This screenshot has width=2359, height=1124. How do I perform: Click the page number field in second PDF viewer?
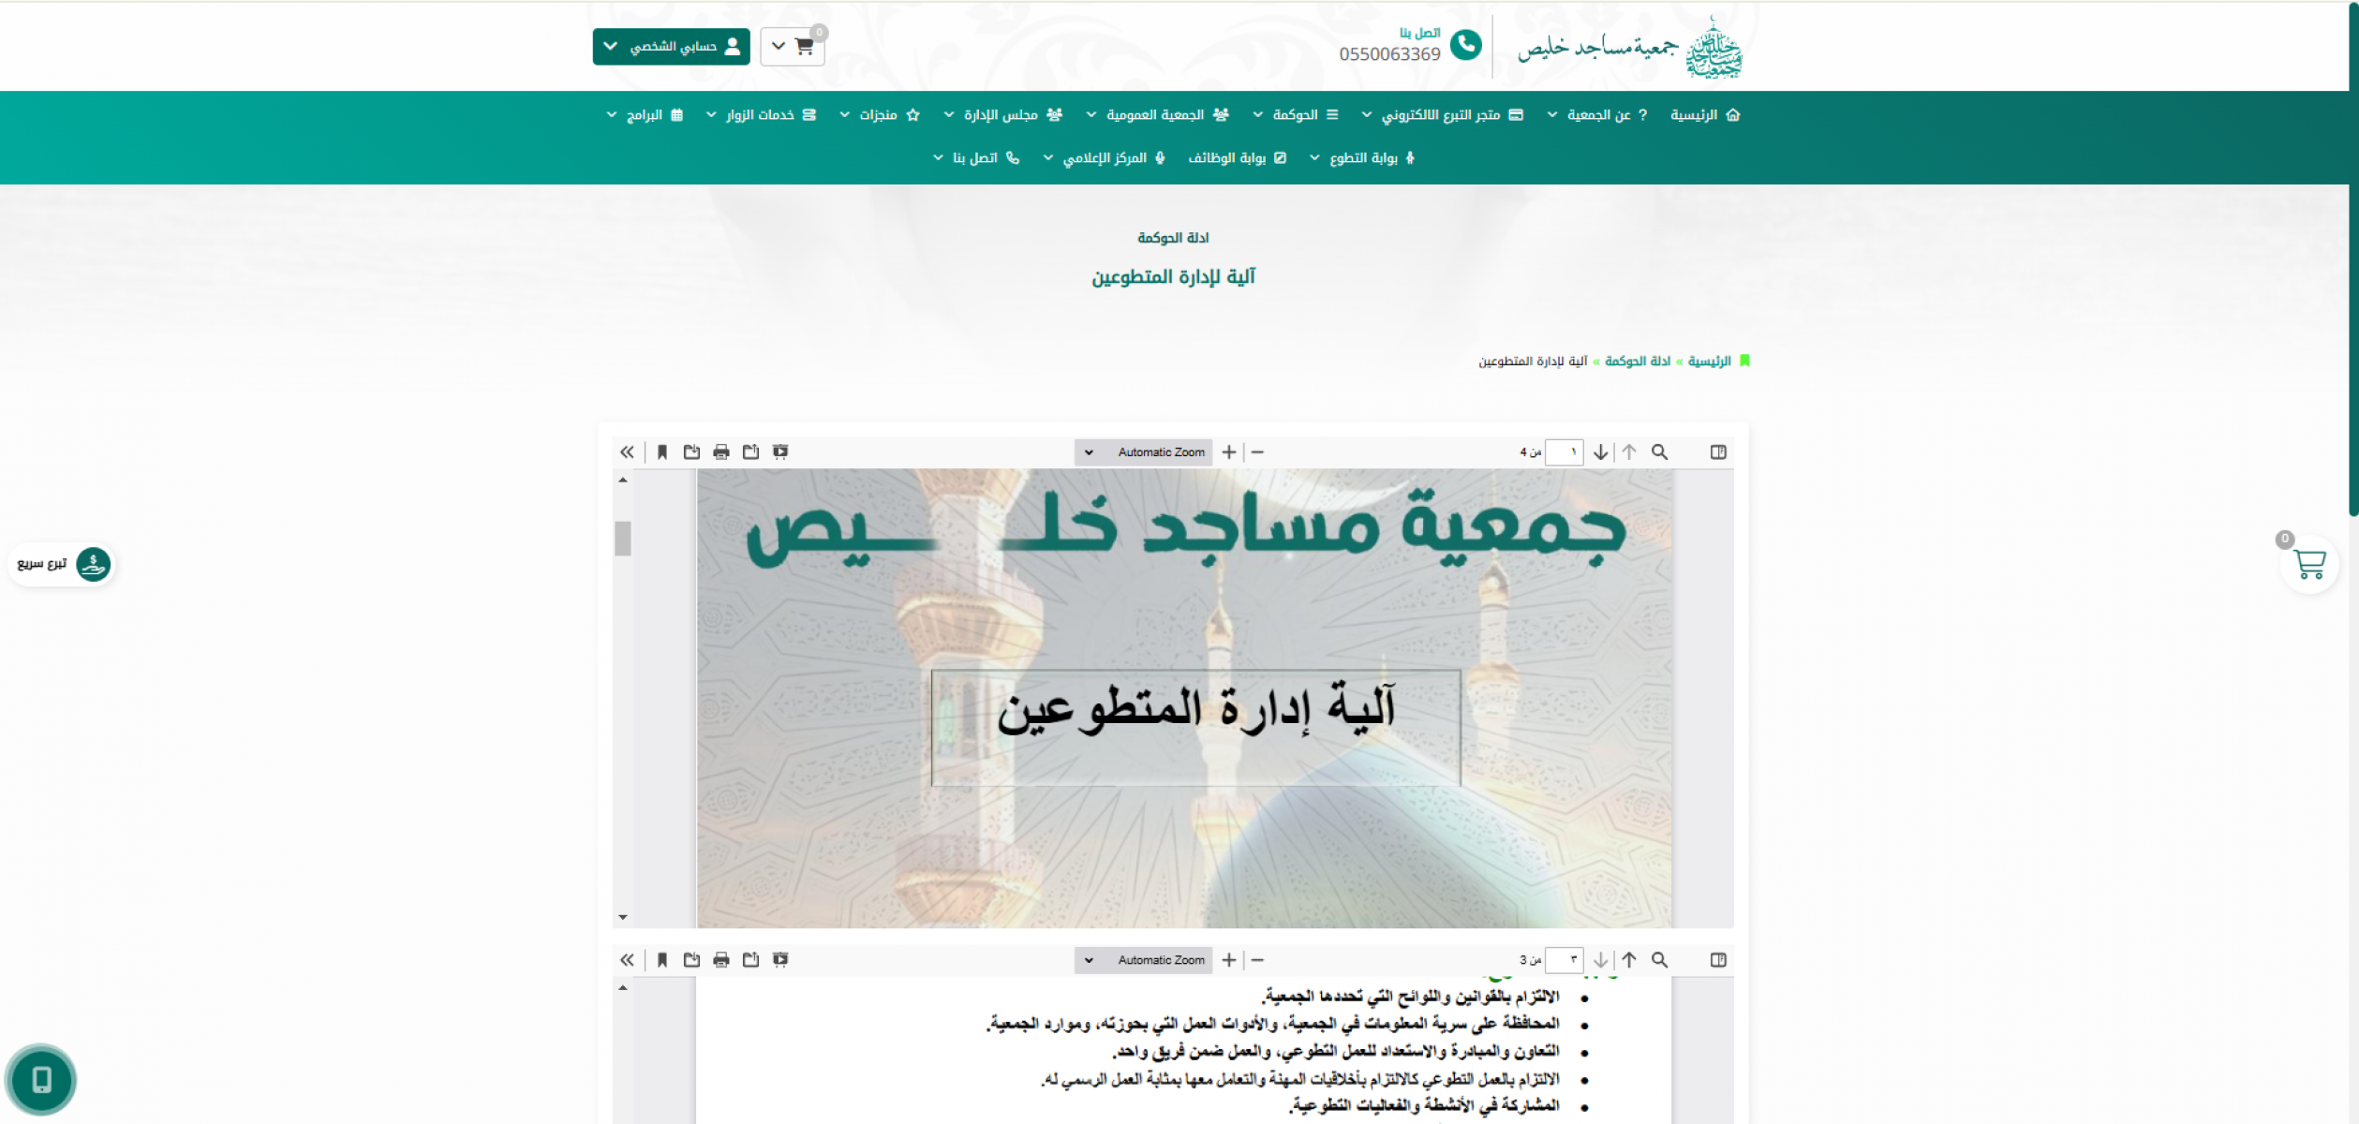click(1564, 960)
